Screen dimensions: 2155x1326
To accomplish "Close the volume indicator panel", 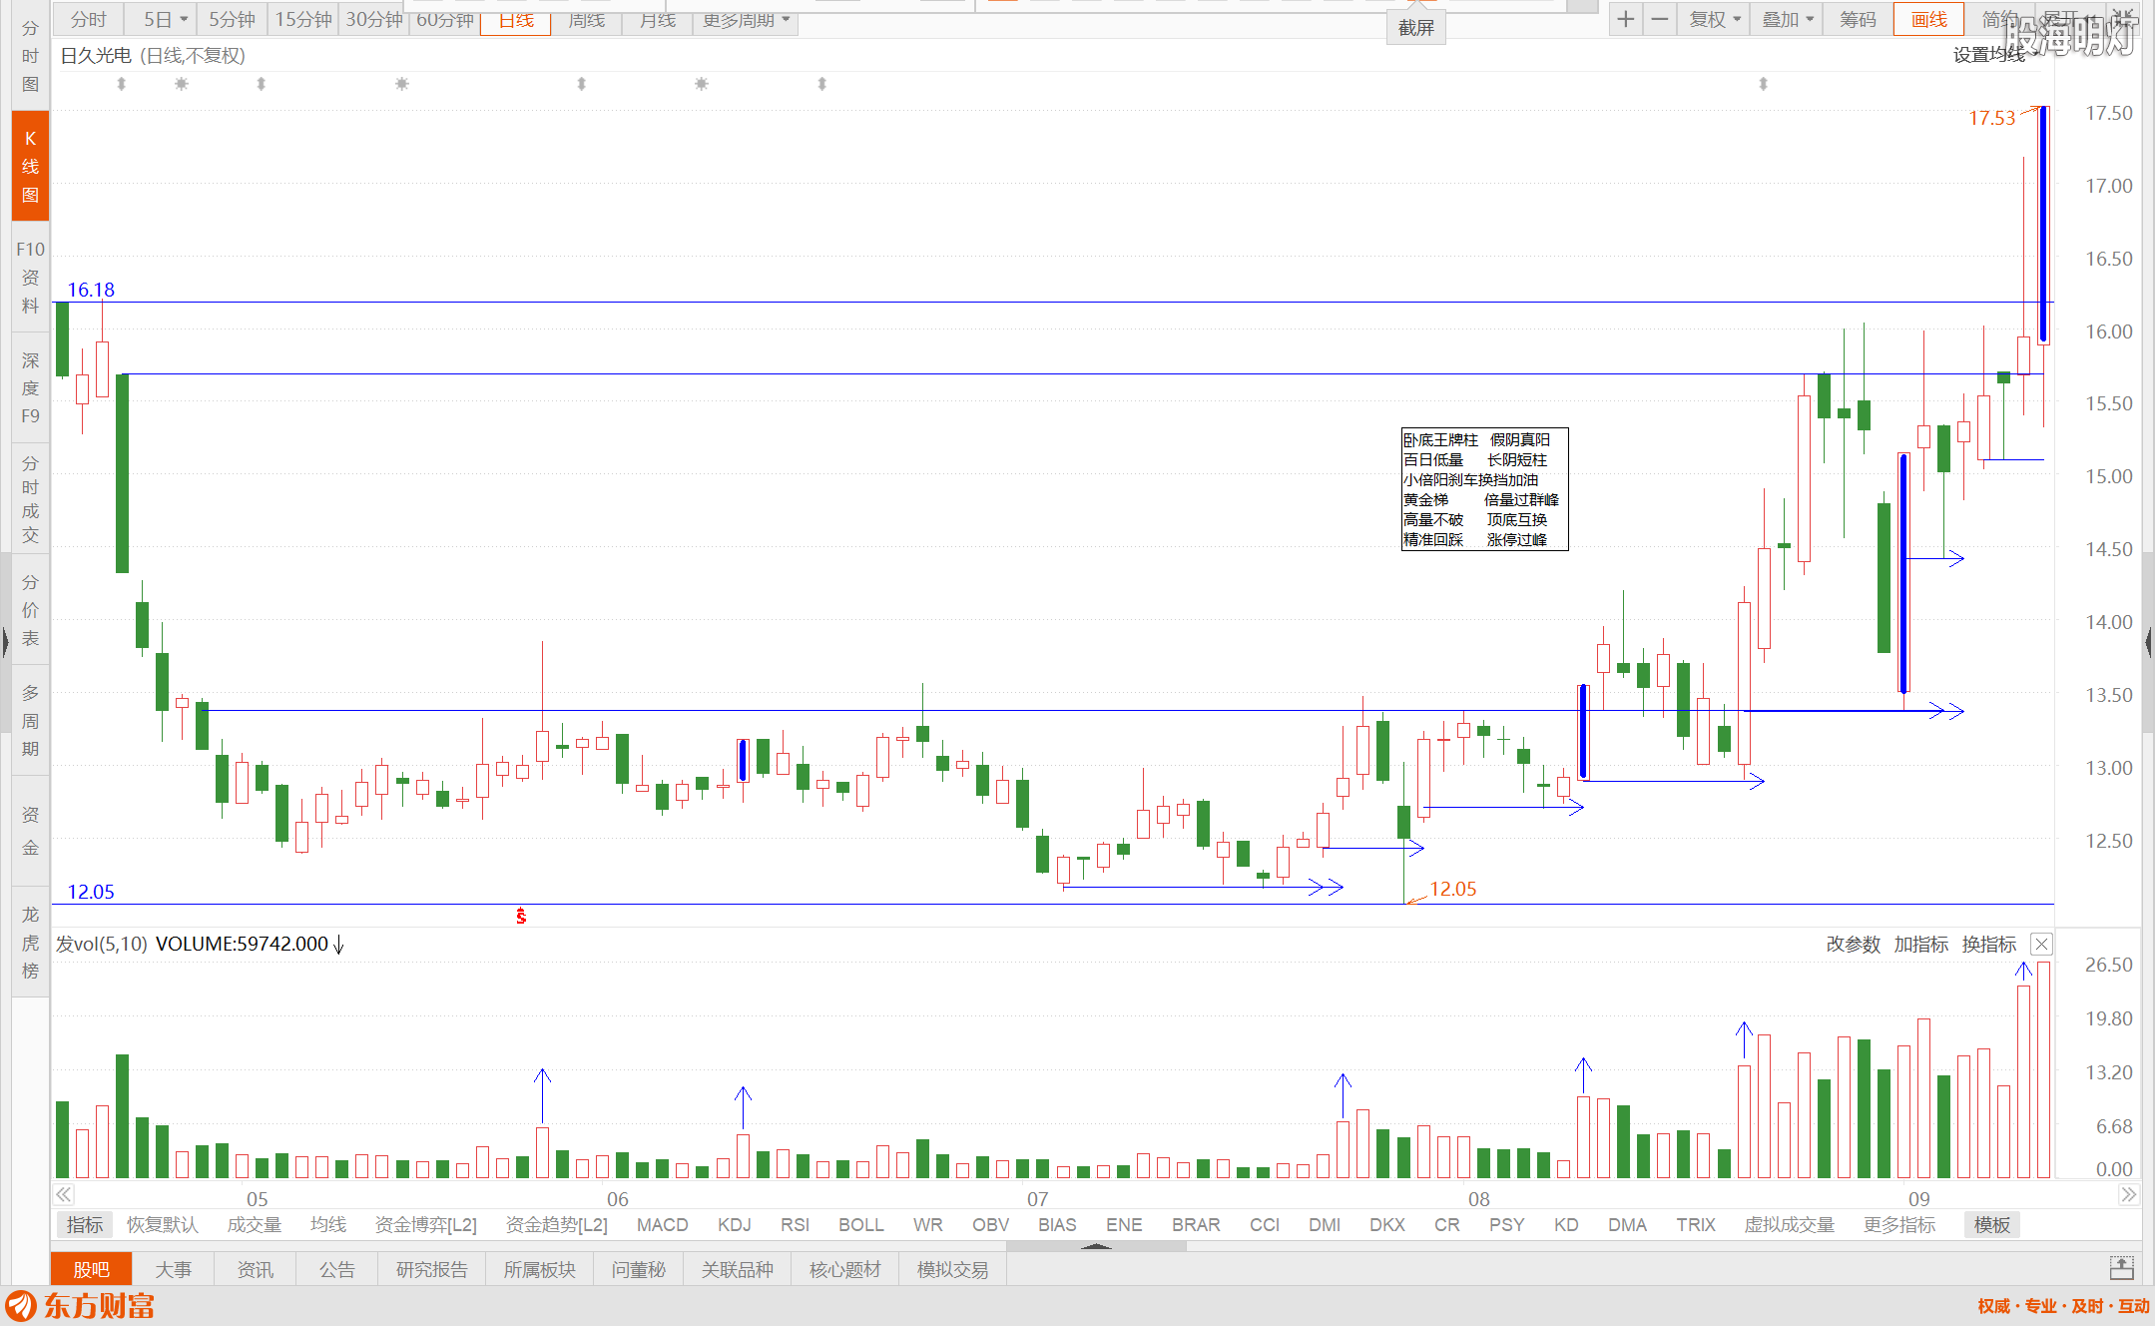I will pos(2041,945).
